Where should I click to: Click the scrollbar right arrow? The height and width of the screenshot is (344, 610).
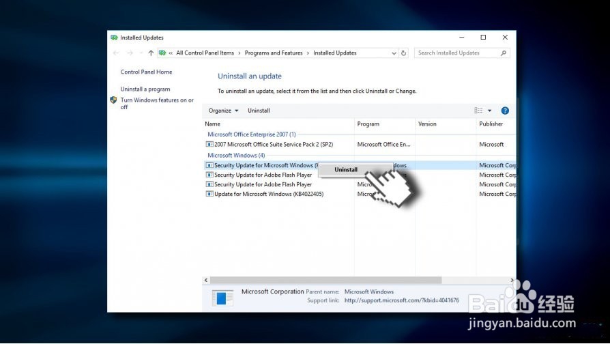coord(512,280)
